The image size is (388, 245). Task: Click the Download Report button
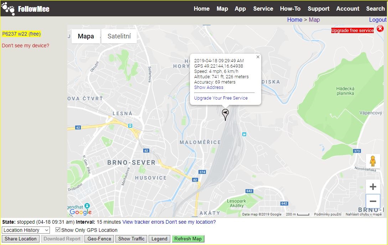pos(62,239)
